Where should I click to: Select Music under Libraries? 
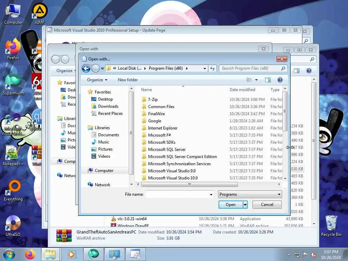pos(103,142)
